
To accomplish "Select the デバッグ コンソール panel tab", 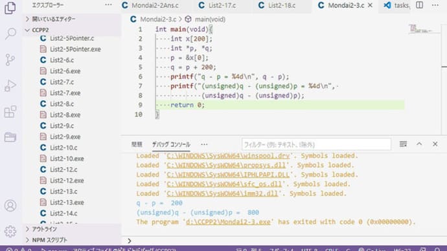I will [x=171, y=144].
